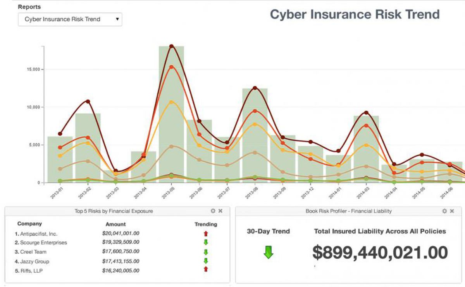Image resolution: width=465 pixels, height=287 pixels.
Task: Expand the Cyber Insurance Risk Trend selector arrow
Action: pos(117,19)
